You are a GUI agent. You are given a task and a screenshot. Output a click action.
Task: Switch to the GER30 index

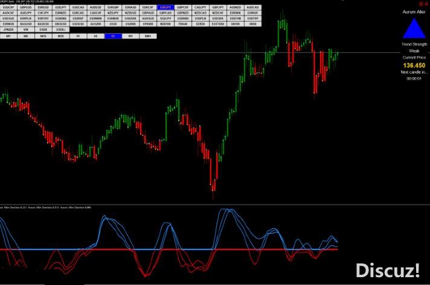[201, 24]
